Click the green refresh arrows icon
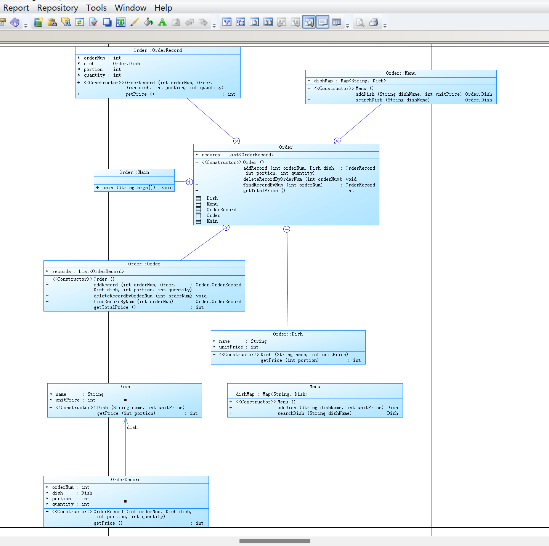Screen dimensions: 549x546 (79, 22)
